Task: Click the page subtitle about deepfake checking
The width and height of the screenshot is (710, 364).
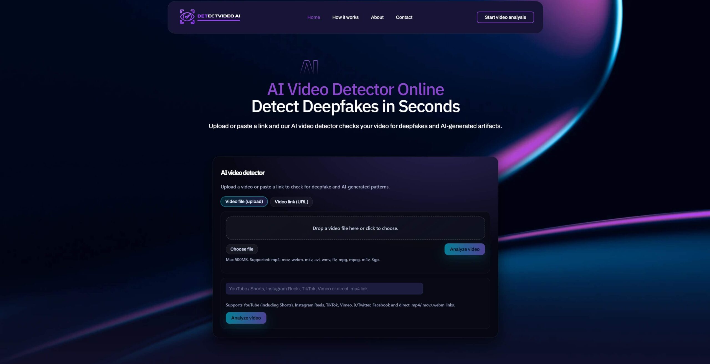Action: [x=355, y=125]
